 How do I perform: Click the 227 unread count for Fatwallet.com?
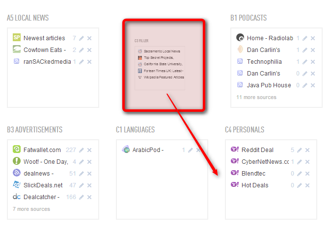[71, 150]
